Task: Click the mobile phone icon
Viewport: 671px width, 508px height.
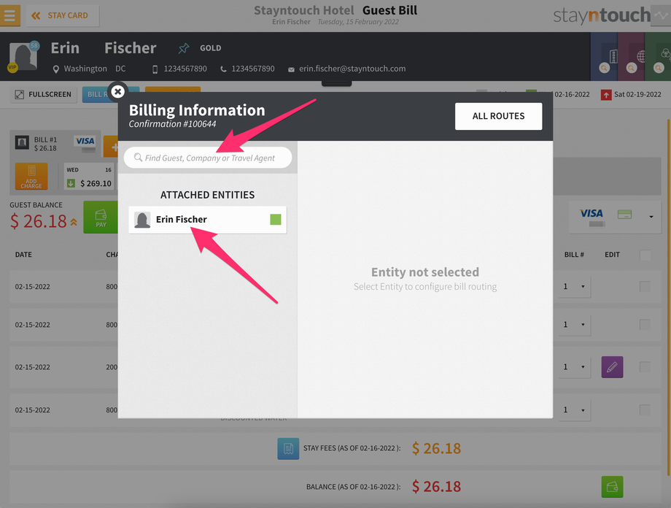Action: click(155, 69)
